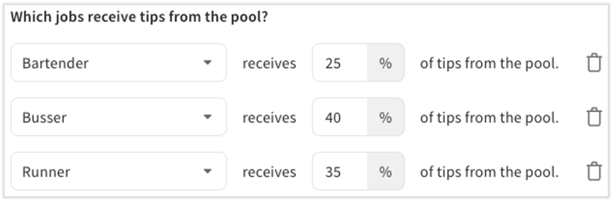Screen dimensions: 614x203
Task: Remove the Runner row with trash icon
Action: pos(594,172)
